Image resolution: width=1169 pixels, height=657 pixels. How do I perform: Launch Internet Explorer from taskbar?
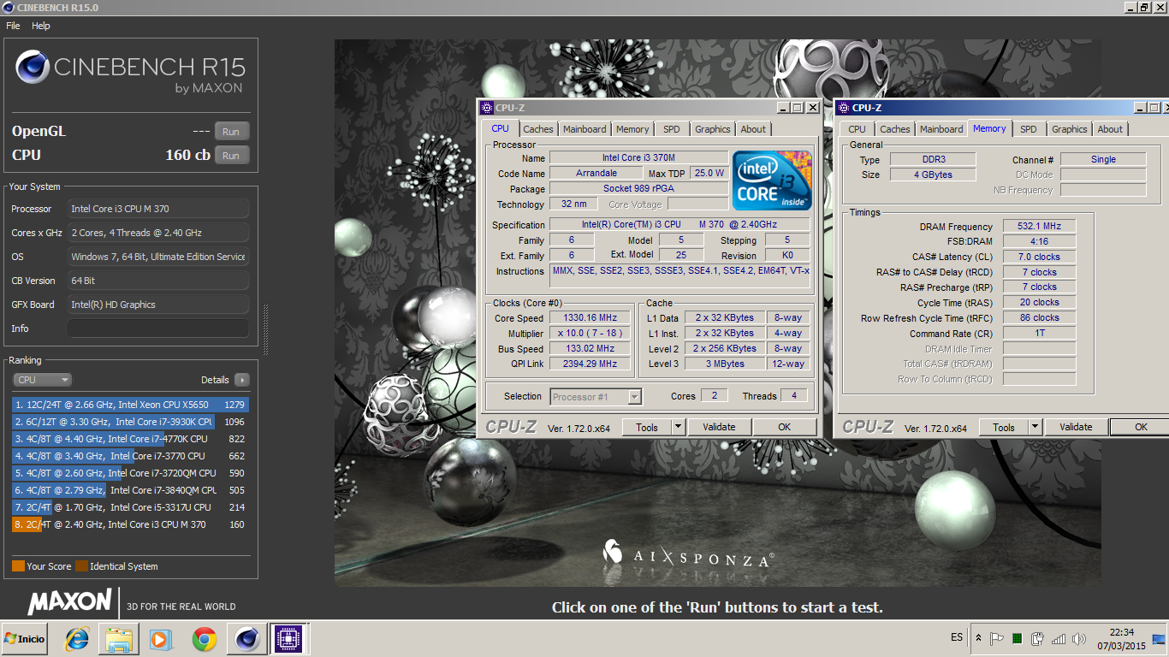point(76,639)
